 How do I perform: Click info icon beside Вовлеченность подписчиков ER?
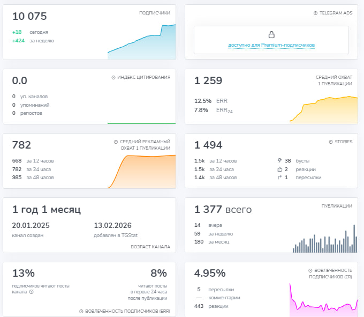(310, 270)
